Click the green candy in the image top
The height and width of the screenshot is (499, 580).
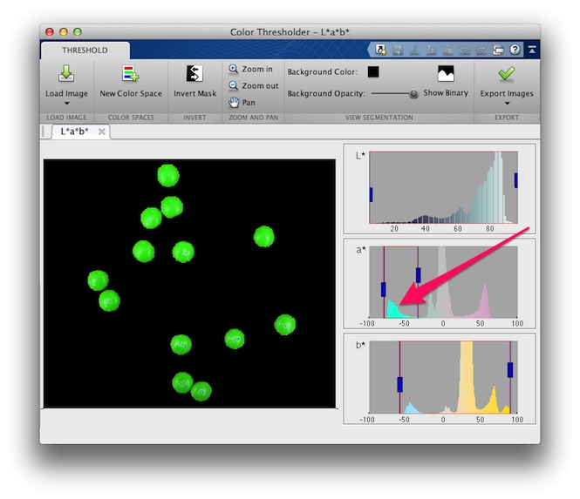click(168, 175)
